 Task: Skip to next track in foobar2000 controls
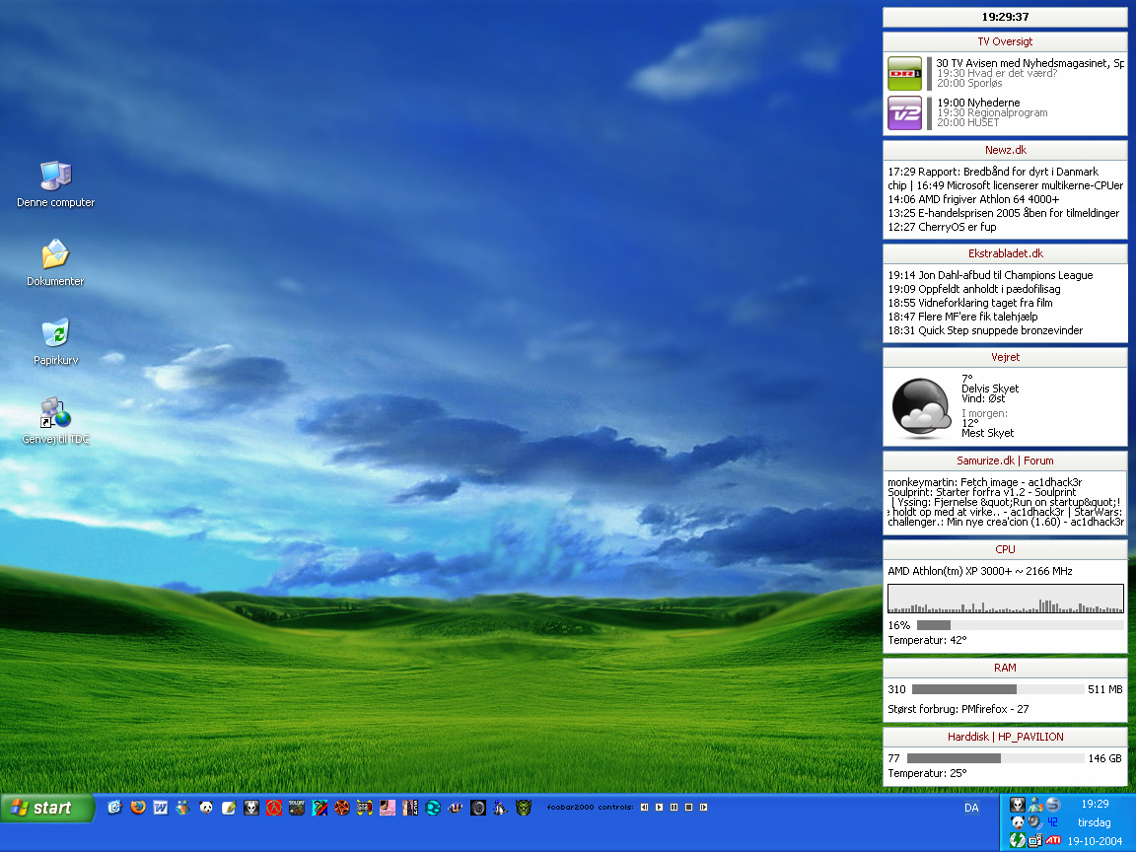(x=703, y=807)
